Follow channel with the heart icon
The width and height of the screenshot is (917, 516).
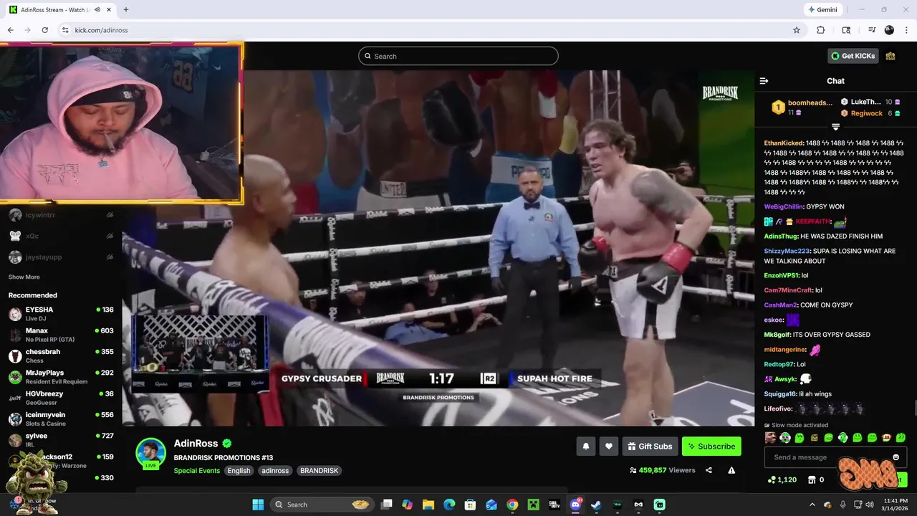pos(609,446)
